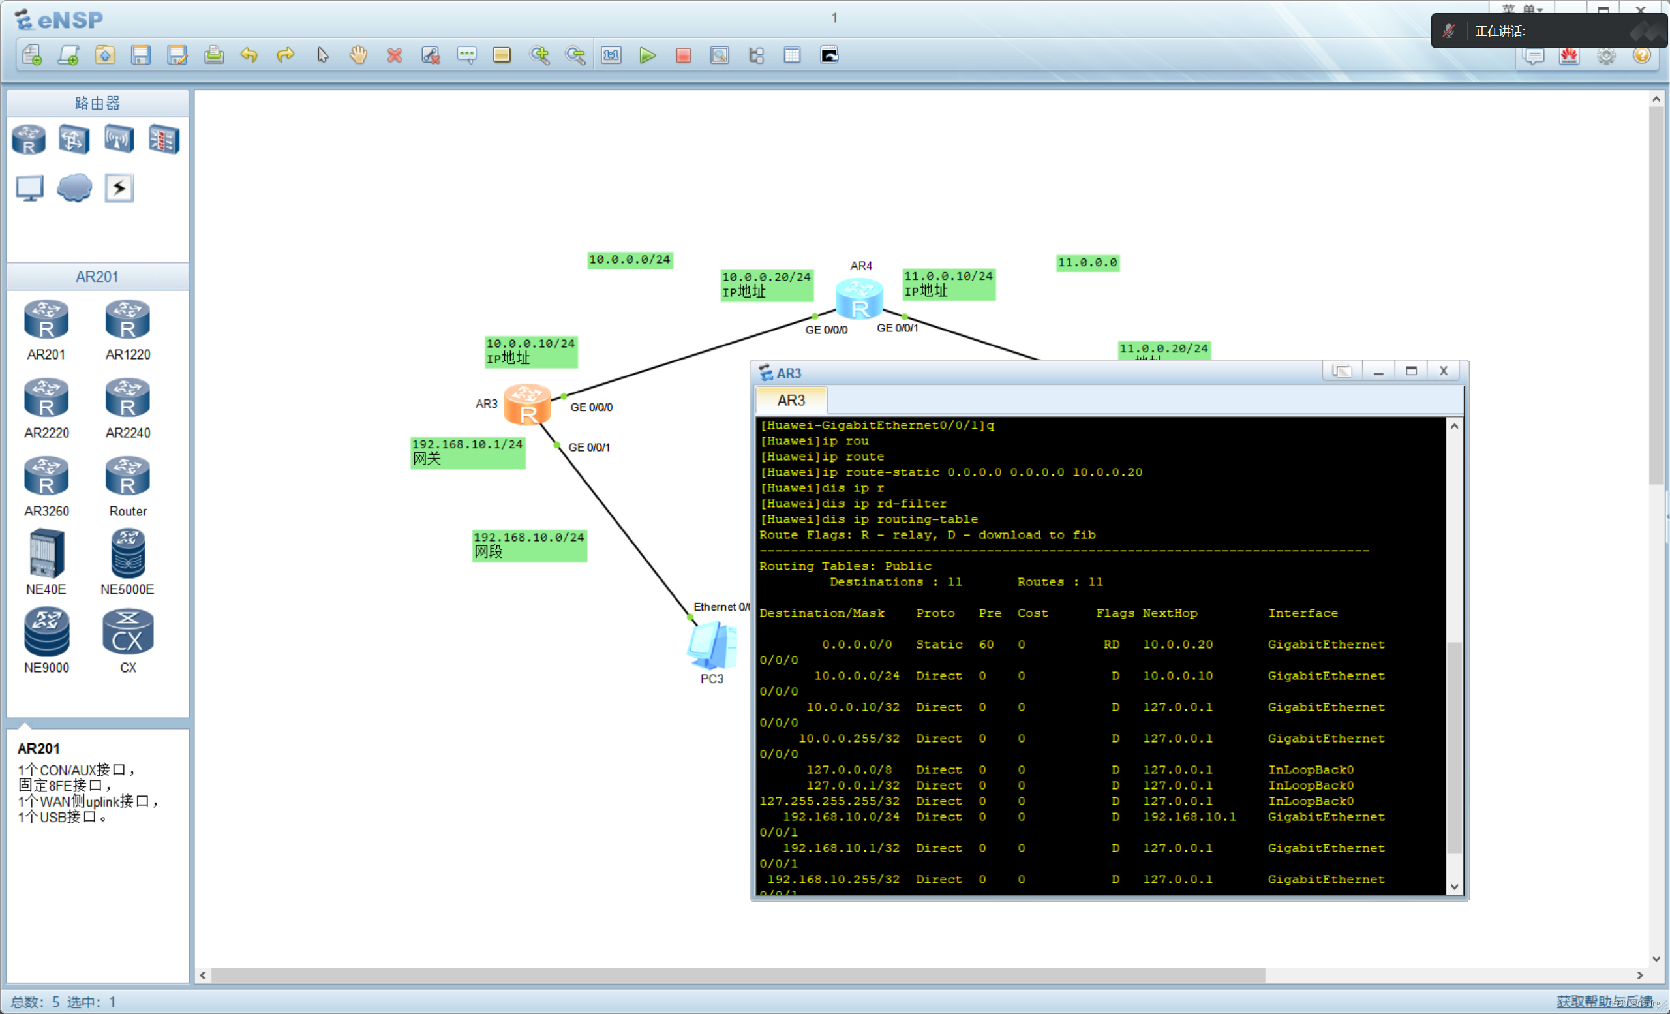Open the forum chat icon at top right
Viewport: 1670px width, 1014px height.
pyautogui.click(x=1534, y=56)
